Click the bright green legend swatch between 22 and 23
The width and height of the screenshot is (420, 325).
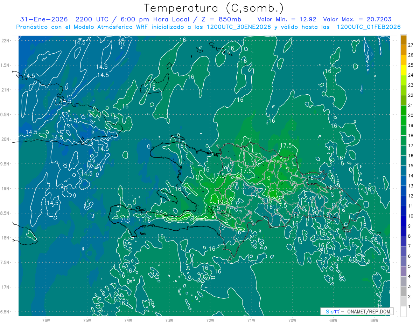(x=404, y=90)
